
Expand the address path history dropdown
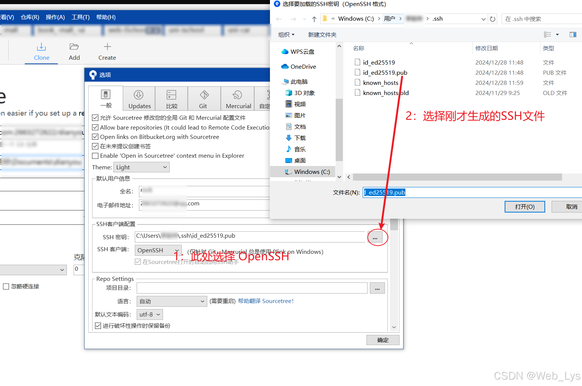pyautogui.click(x=483, y=19)
